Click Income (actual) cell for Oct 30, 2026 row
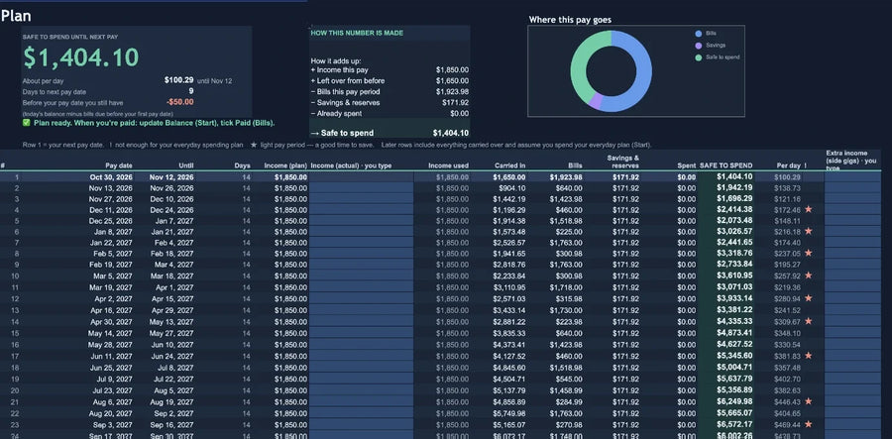 click(361, 176)
